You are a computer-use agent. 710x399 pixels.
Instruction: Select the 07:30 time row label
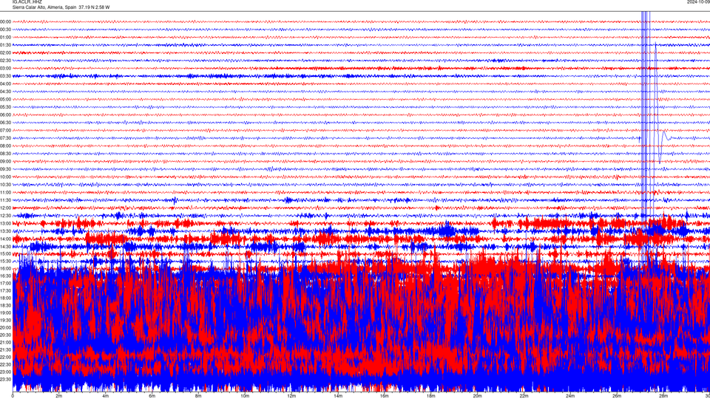click(5, 138)
